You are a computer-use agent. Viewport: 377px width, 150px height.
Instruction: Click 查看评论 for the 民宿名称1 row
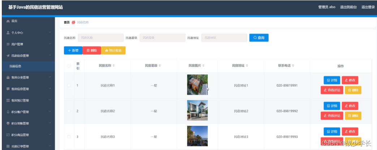point(332,90)
